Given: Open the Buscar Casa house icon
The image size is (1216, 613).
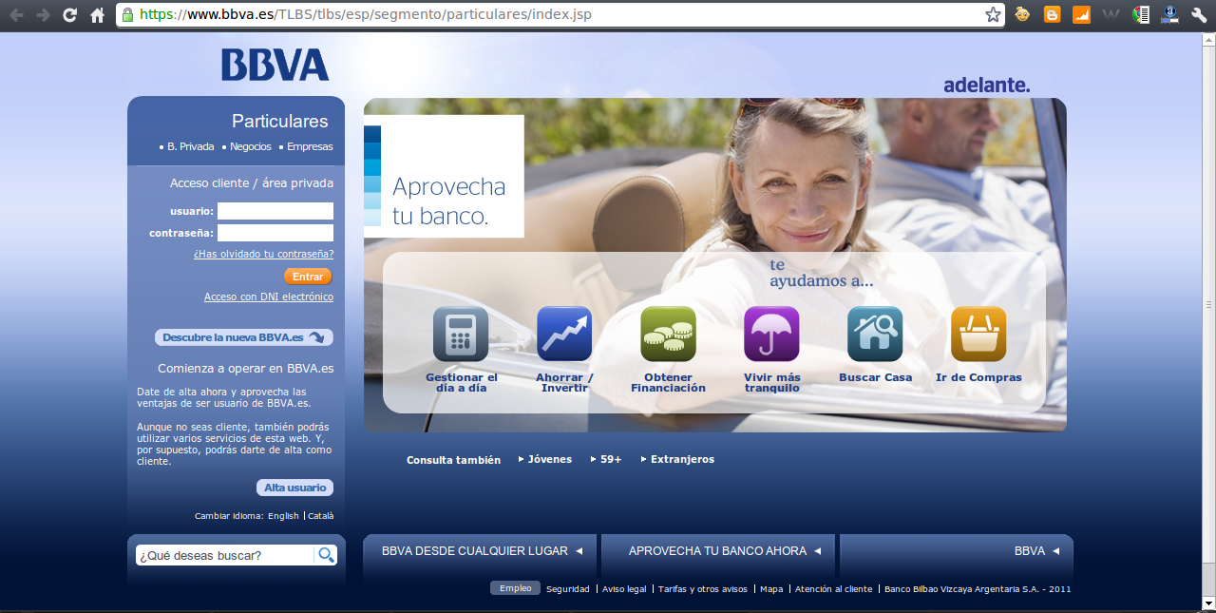Looking at the screenshot, I should click(x=875, y=334).
